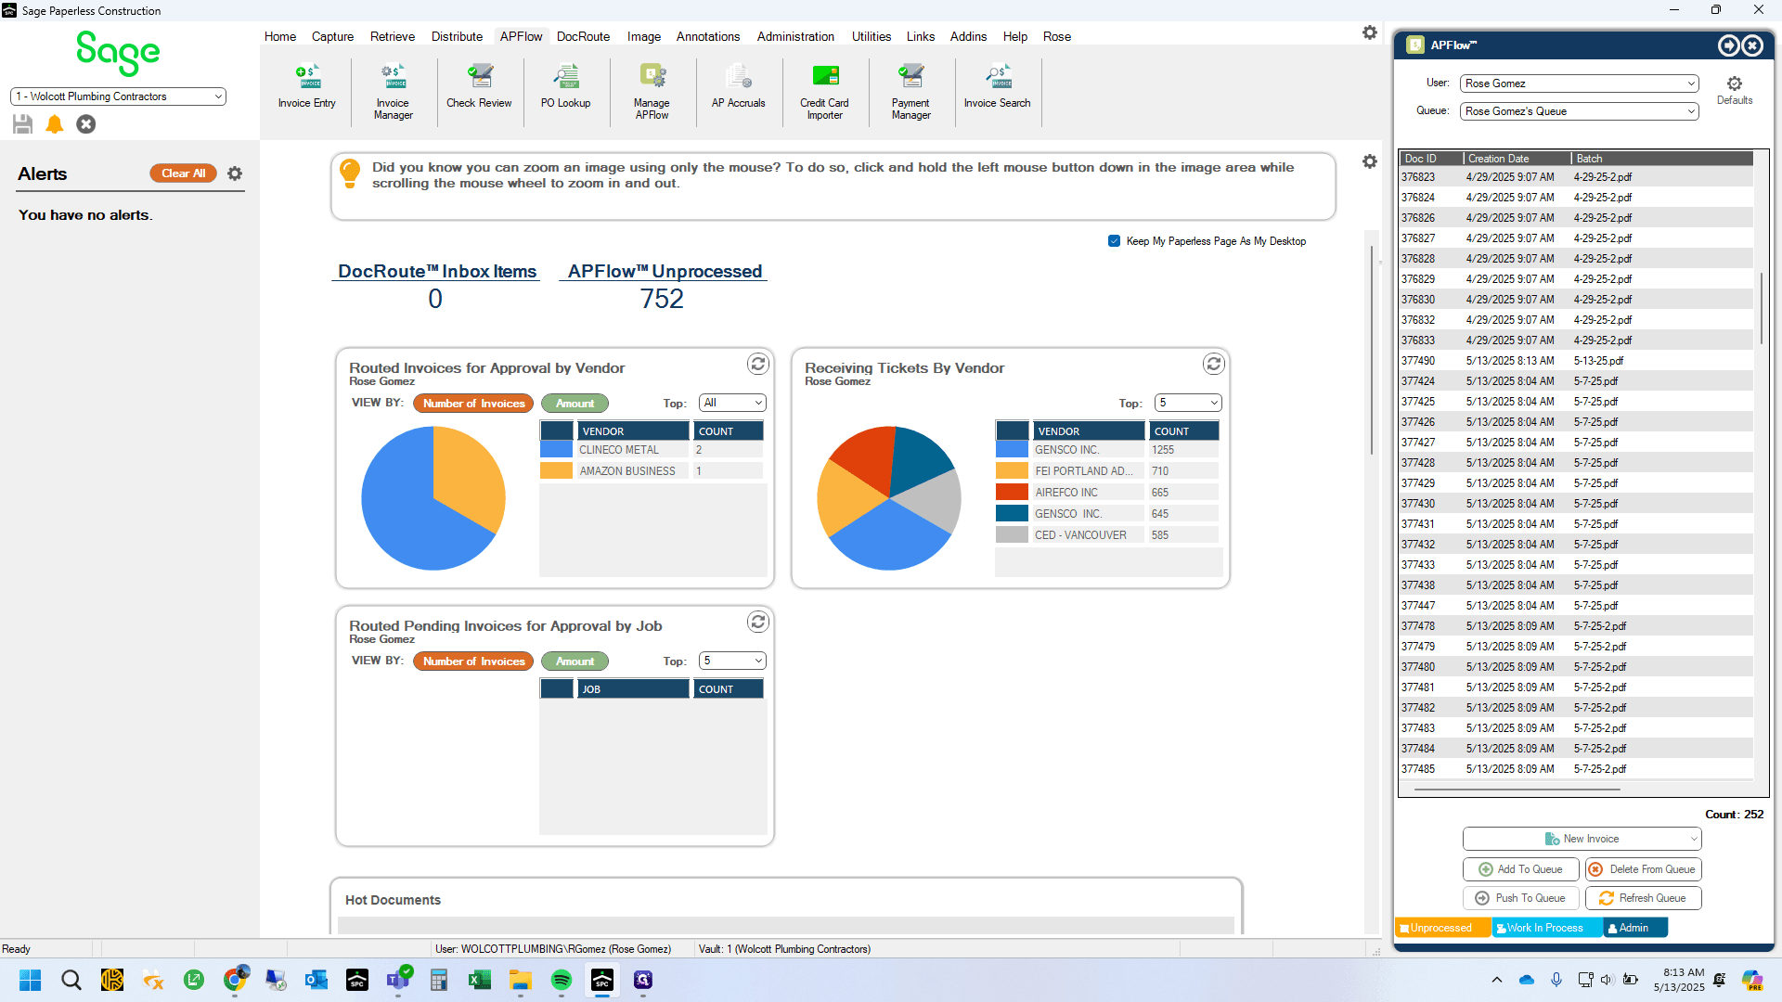
Task: View vendor chart by Number of Invoices
Action: [x=474, y=404]
